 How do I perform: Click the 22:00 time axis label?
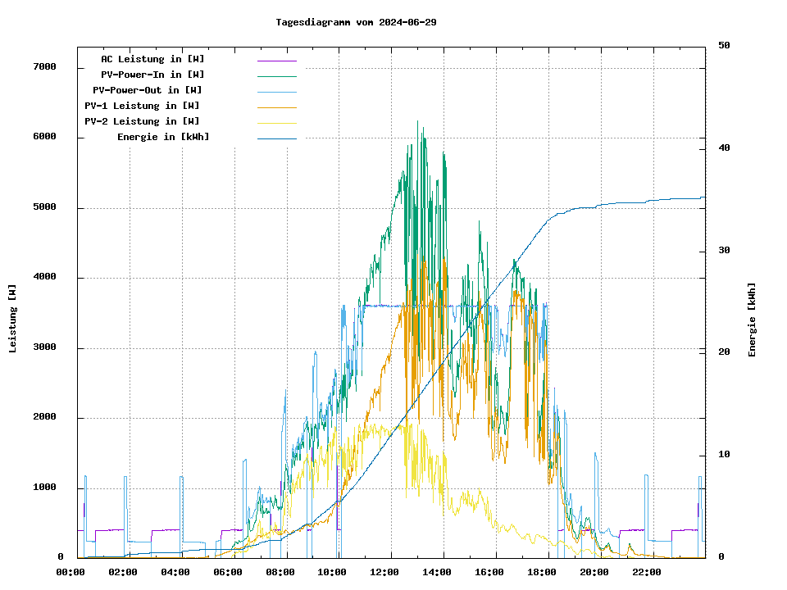[647, 572]
